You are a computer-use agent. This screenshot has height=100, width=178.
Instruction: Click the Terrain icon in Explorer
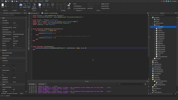click(x=155, y=21)
